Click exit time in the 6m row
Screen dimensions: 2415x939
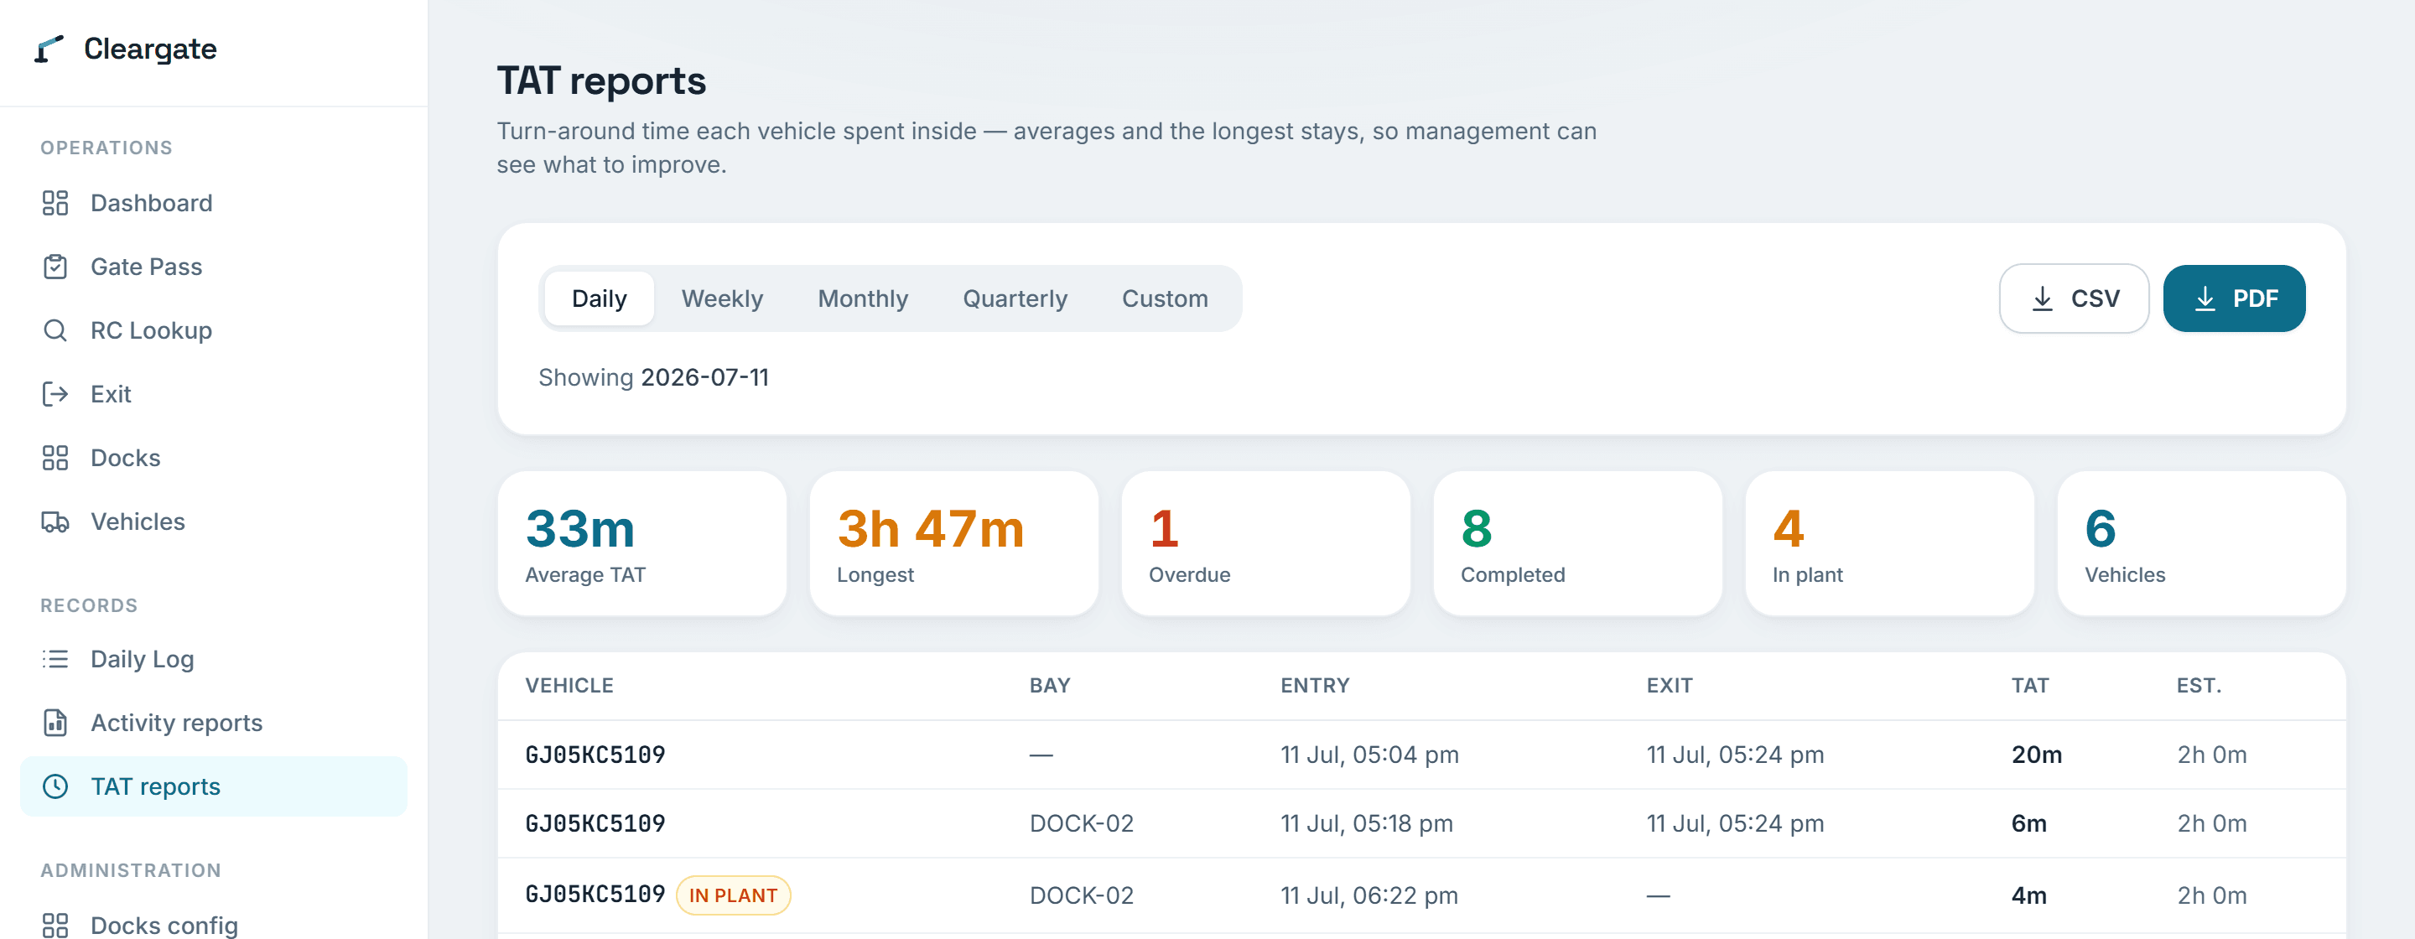click(1735, 824)
